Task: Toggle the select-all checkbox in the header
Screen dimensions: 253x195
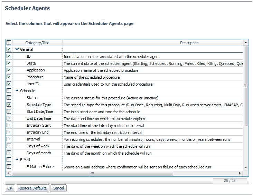Action: (9, 42)
